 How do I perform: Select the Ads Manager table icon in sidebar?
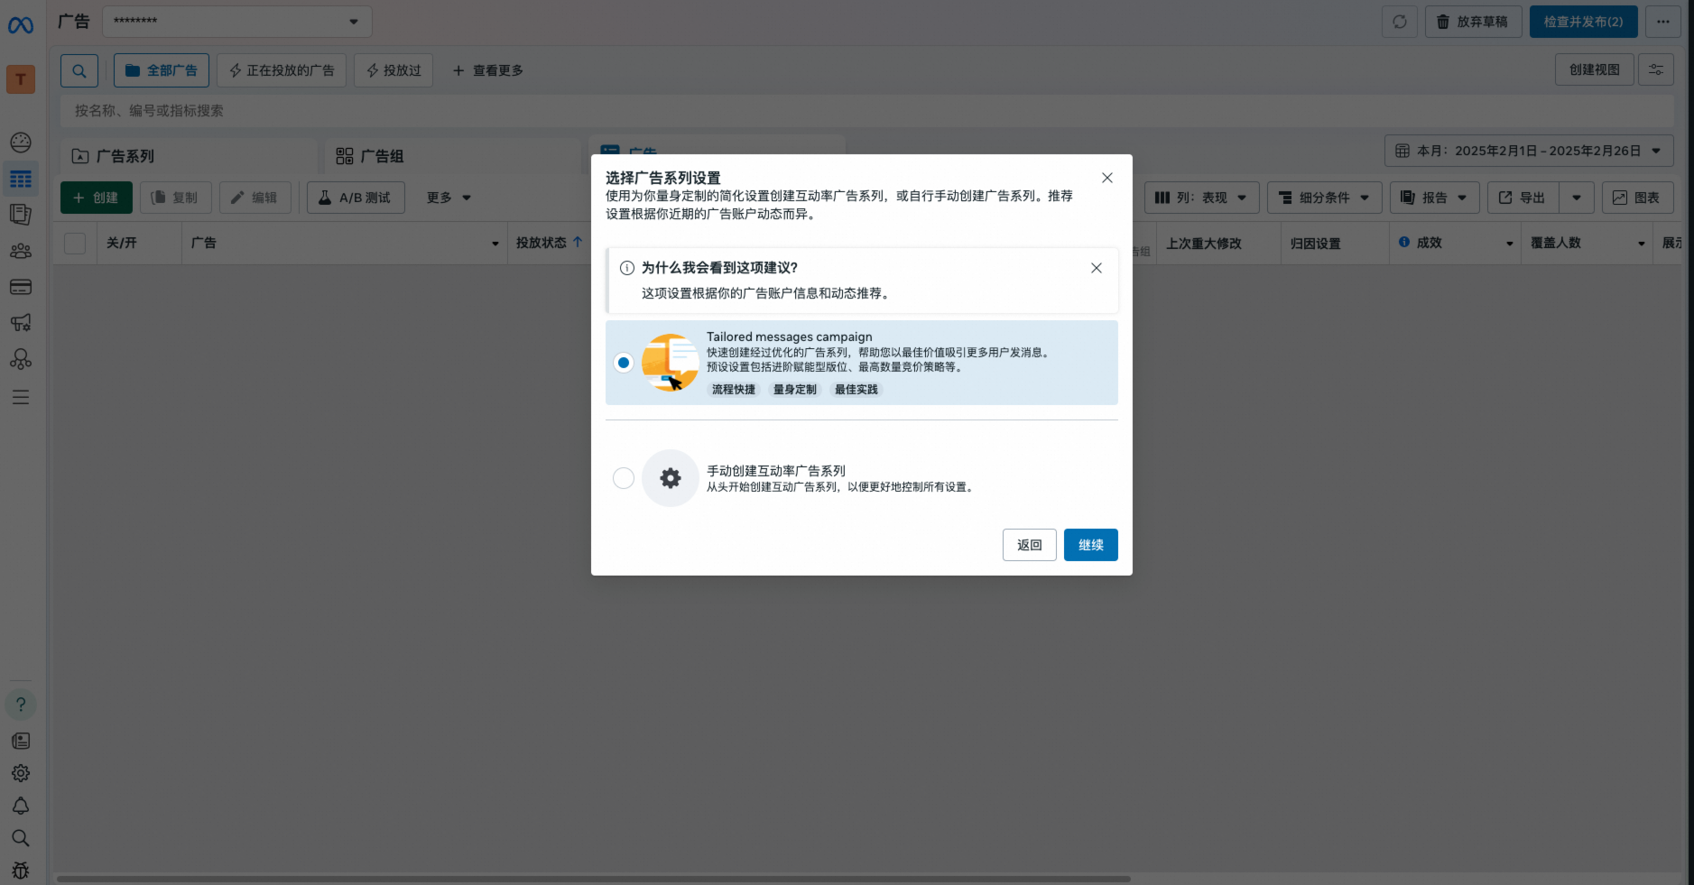21,179
